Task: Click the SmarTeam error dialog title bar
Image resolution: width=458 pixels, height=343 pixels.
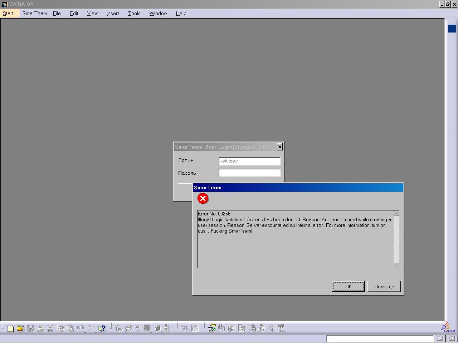Action: (298, 188)
